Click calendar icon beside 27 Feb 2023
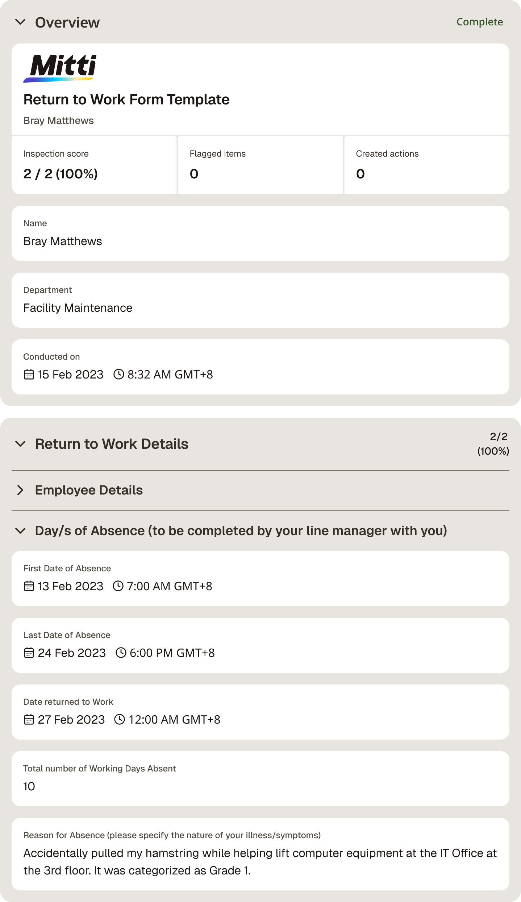The height and width of the screenshot is (902, 521). 29,719
